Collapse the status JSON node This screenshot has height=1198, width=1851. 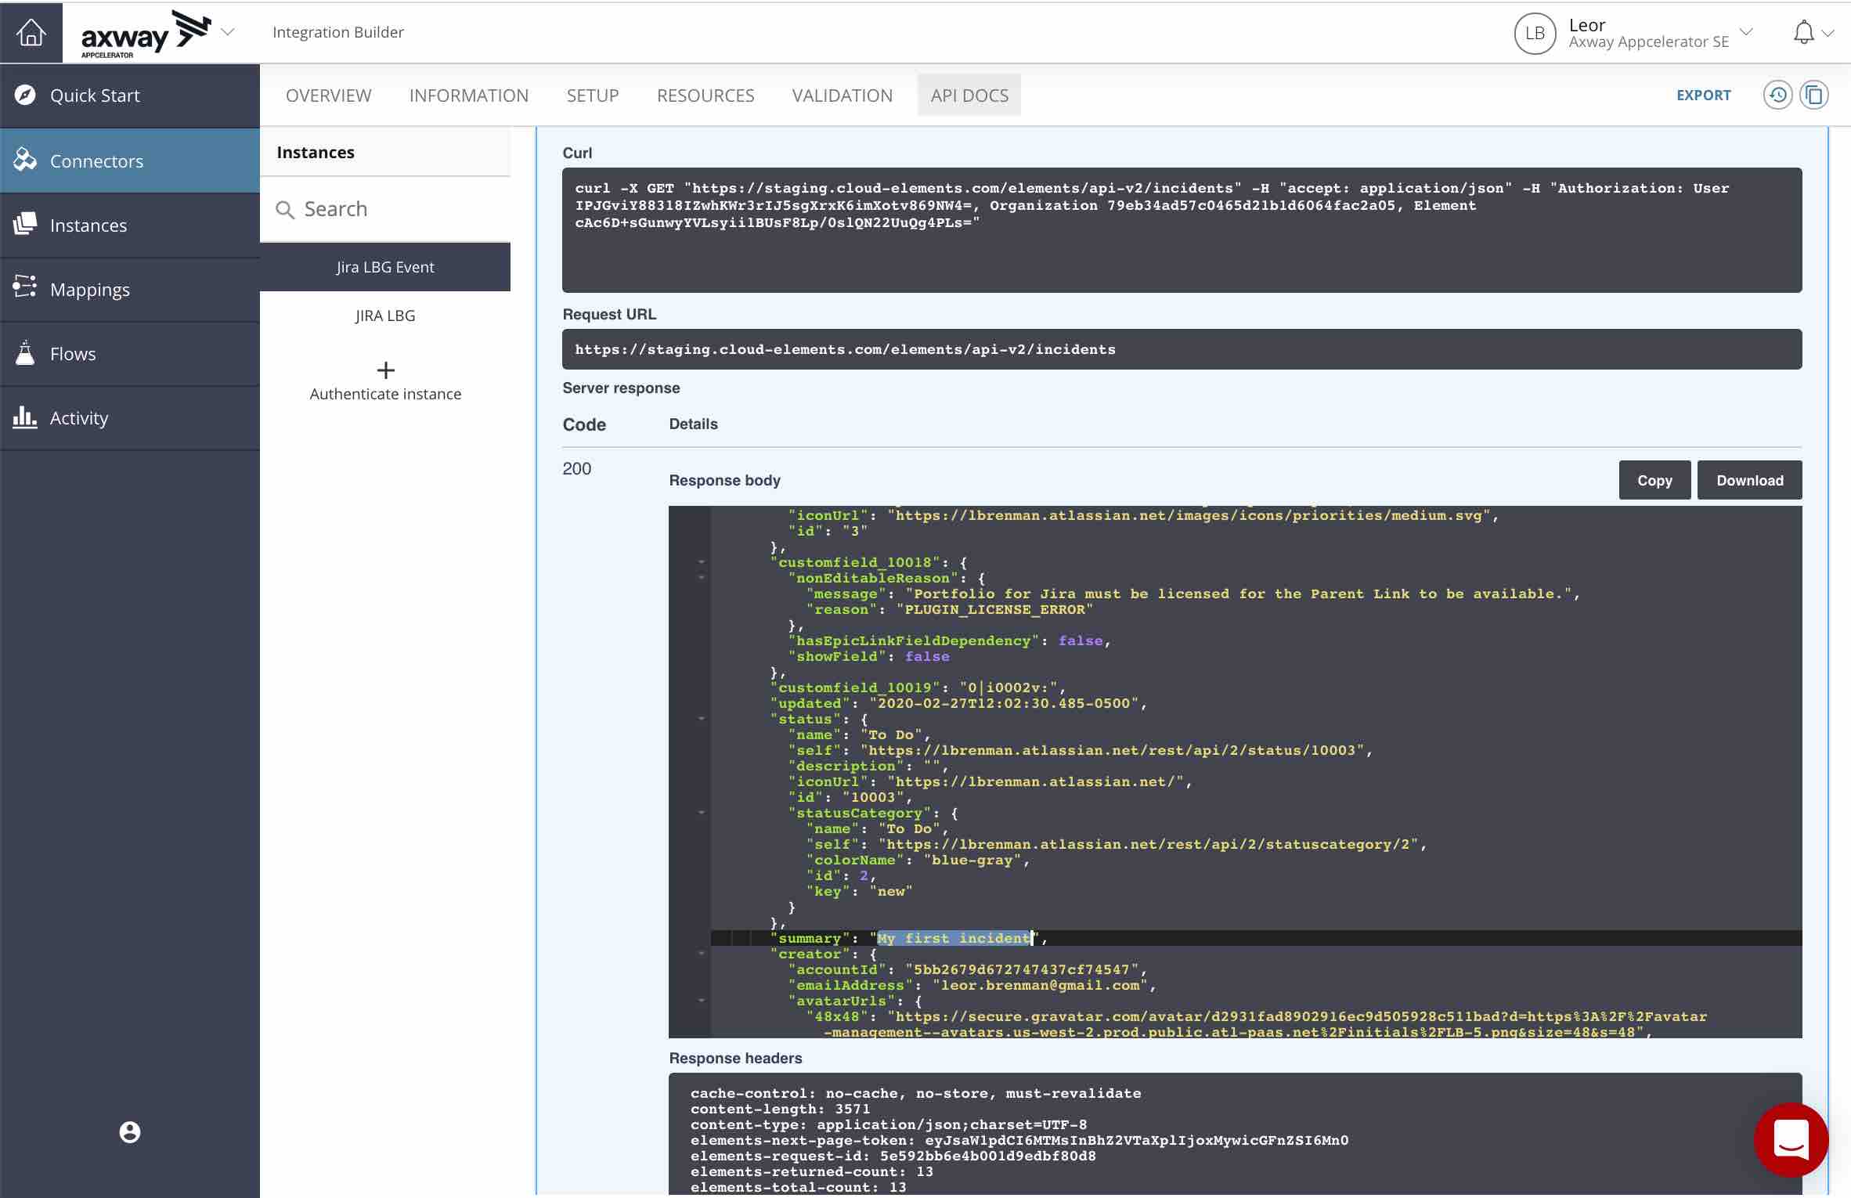pyautogui.click(x=702, y=719)
